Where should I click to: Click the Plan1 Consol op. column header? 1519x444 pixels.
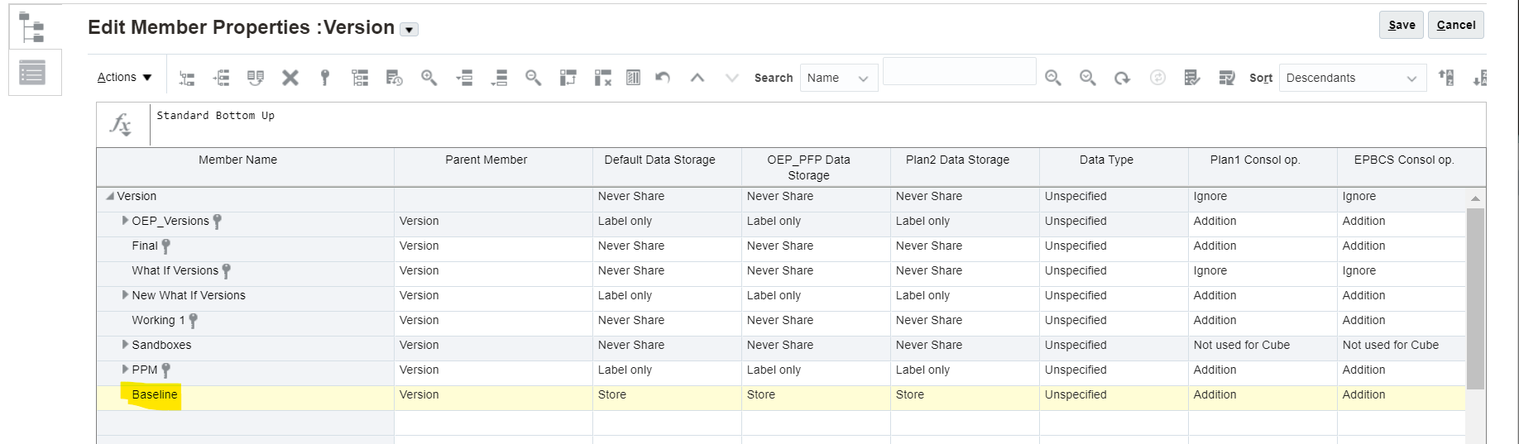point(1263,167)
